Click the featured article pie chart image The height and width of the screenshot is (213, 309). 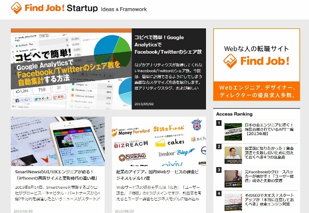point(71,69)
